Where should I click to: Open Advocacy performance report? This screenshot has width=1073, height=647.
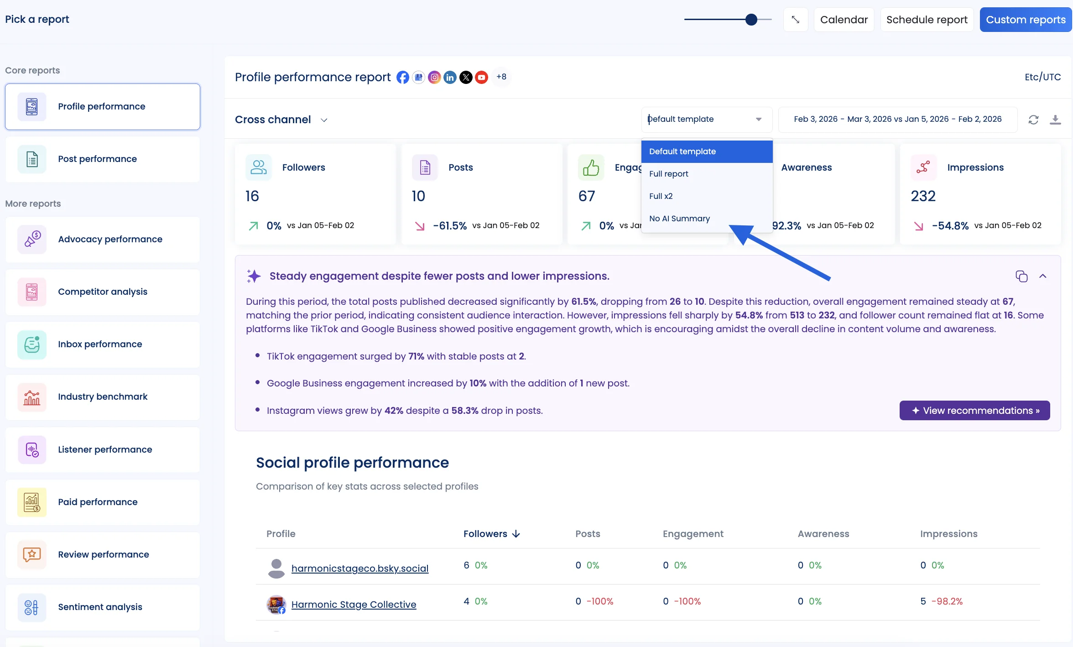click(x=103, y=240)
